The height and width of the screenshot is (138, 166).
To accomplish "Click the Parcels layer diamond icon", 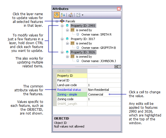I will pos(62,21).
